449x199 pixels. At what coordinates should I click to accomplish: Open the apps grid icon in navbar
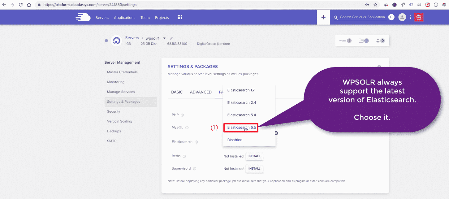coord(180,17)
